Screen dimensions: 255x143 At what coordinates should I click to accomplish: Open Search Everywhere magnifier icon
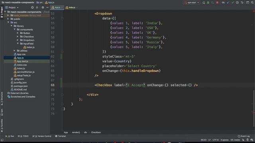click(x=252, y=2)
